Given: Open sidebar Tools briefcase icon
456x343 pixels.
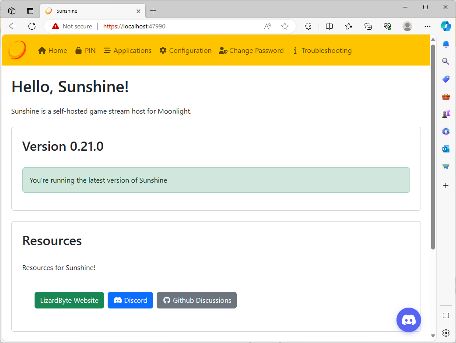Looking at the screenshot, I should 445,97.
